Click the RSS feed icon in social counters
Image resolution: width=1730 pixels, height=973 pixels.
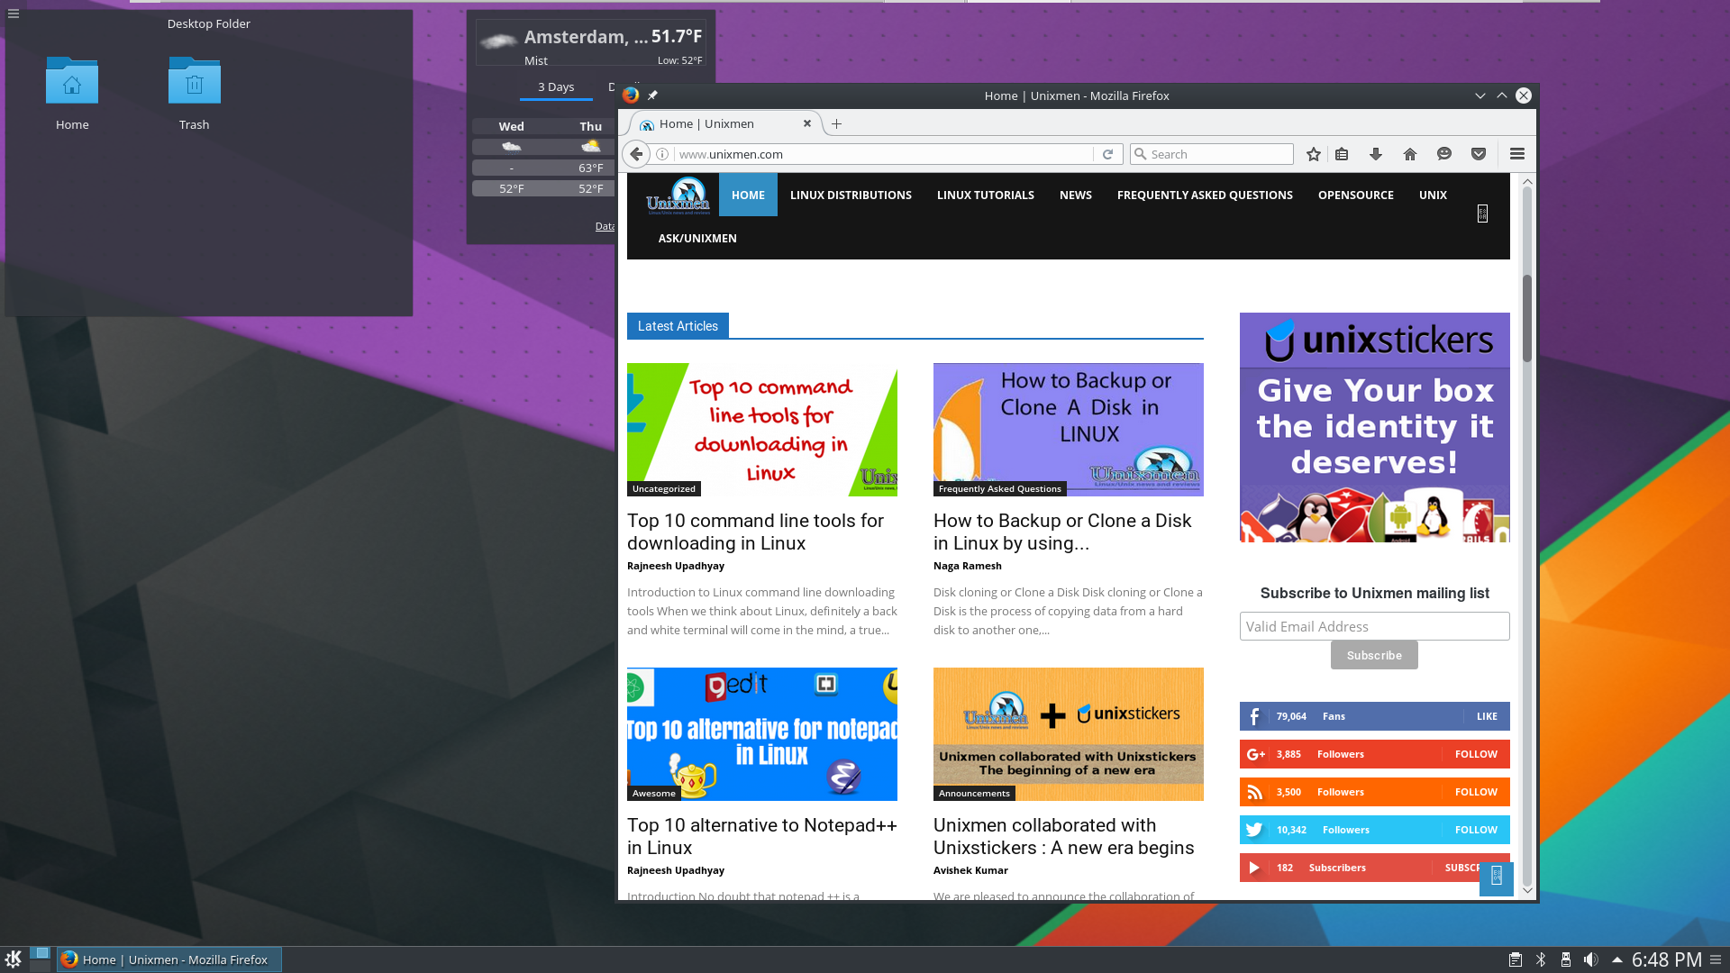coord(1254,792)
